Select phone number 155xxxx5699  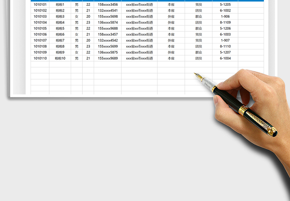(108, 46)
